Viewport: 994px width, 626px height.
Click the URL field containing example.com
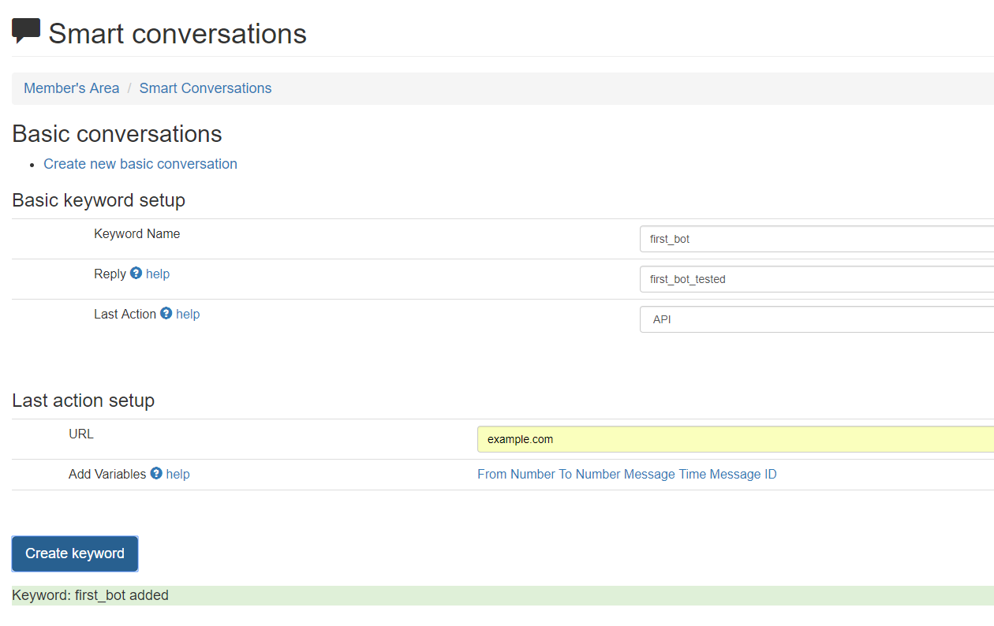(735, 439)
